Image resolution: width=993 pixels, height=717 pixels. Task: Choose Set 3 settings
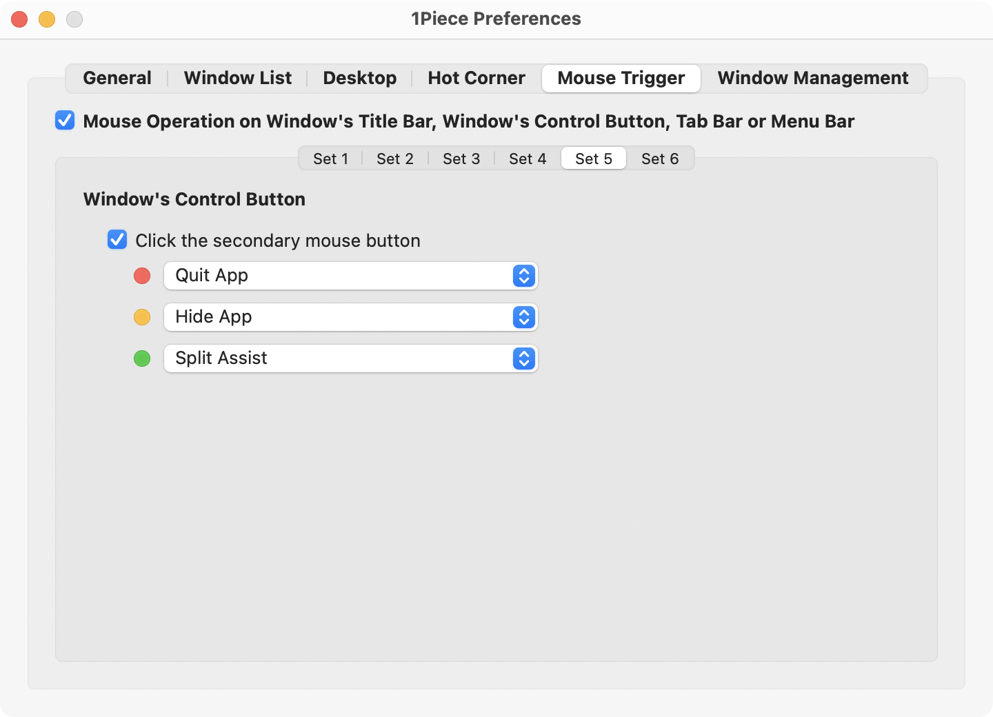point(461,159)
